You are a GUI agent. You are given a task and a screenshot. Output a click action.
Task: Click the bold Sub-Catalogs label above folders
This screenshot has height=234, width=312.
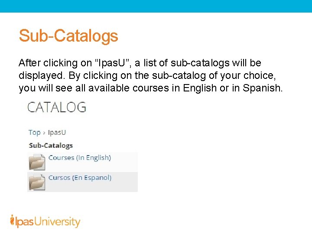51,145
